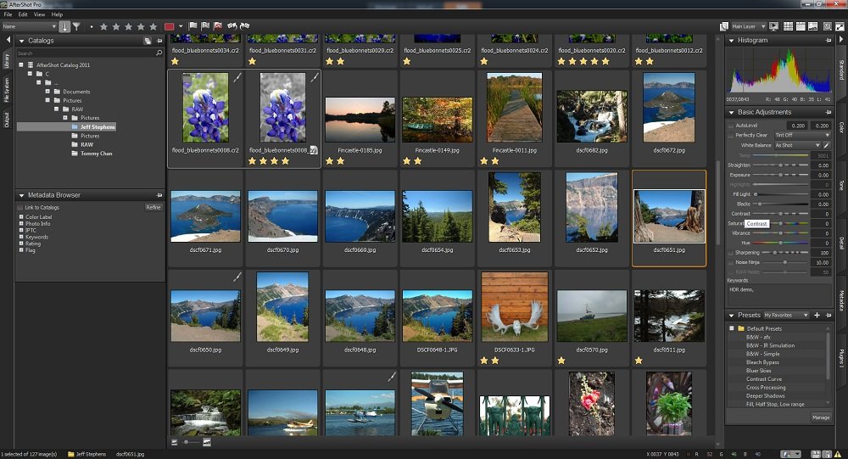The width and height of the screenshot is (848, 459).
Task: Click the rotate left icon in toolbar
Action: click(x=231, y=26)
